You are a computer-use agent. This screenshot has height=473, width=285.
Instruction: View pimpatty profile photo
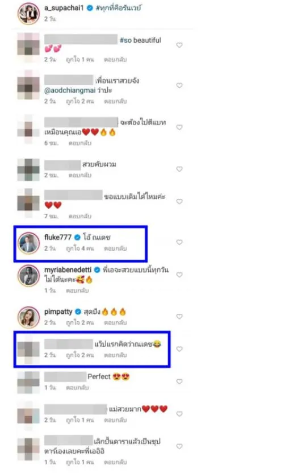pyautogui.click(x=28, y=317)
